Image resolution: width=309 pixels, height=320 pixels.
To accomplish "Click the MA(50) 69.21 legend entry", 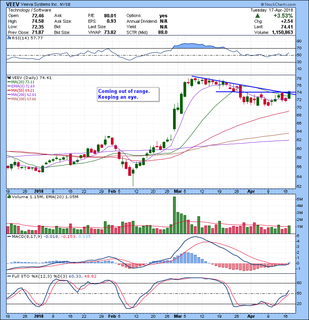I will 20,90.
